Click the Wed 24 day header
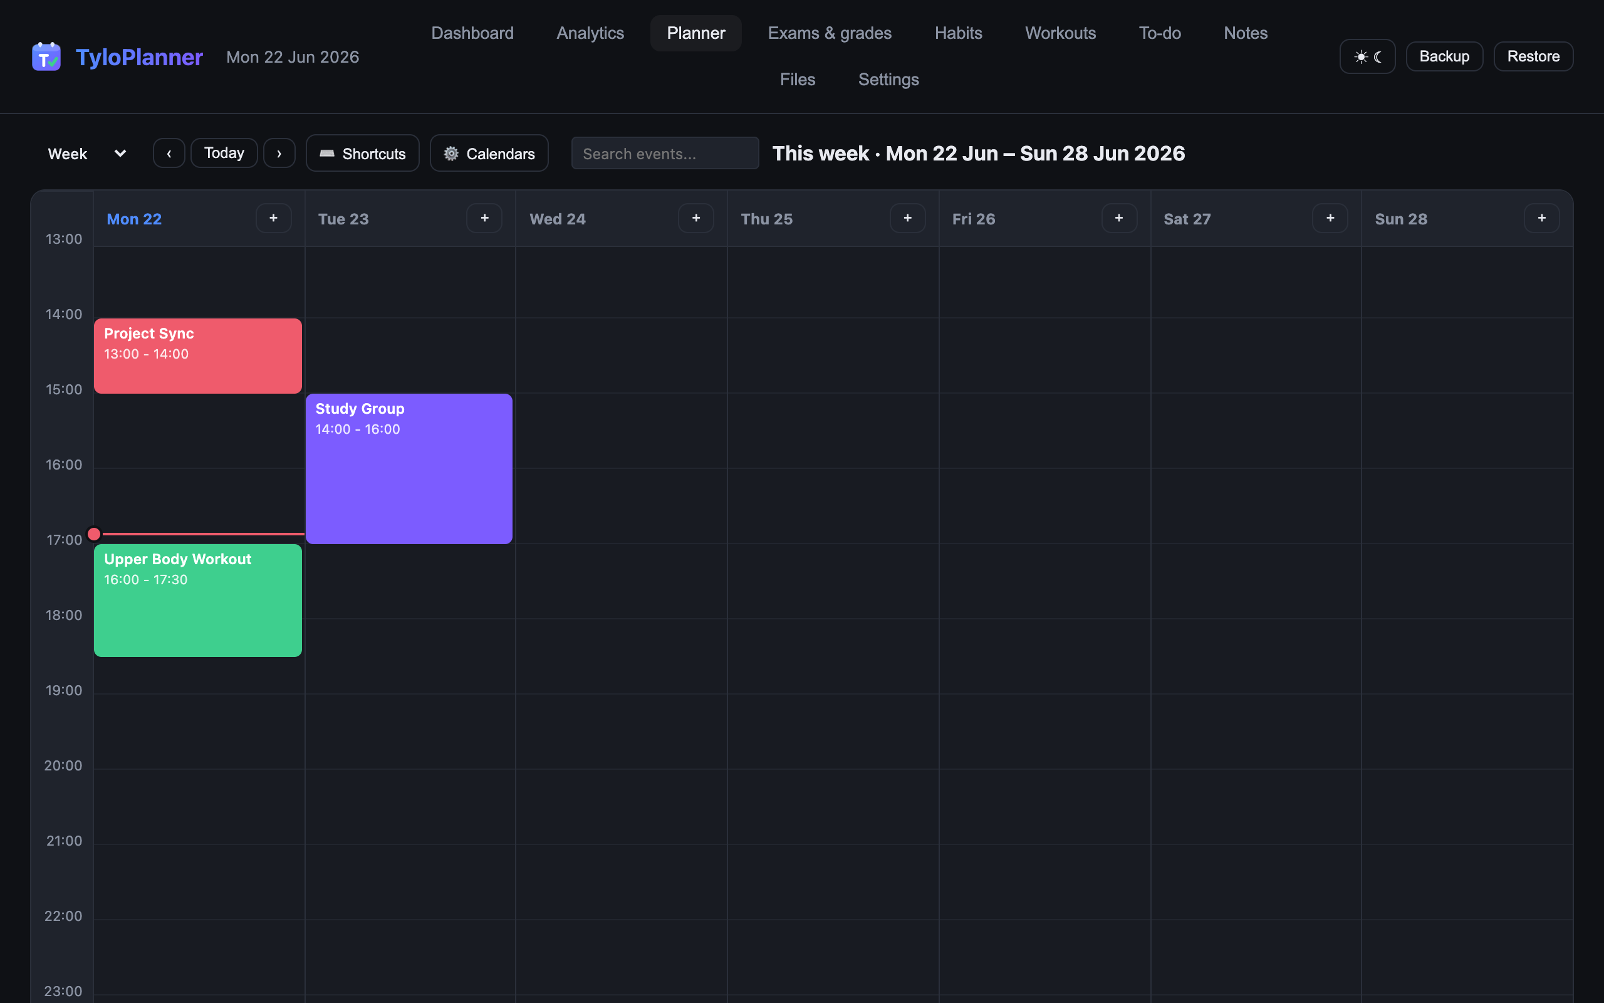Viewport: 1604px width, 1003px height. (x=558, y=219)
